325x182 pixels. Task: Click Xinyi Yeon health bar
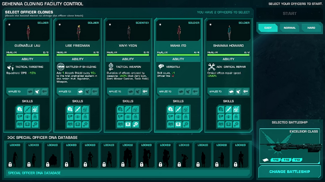pyautogui.click(x=128, y=55)
